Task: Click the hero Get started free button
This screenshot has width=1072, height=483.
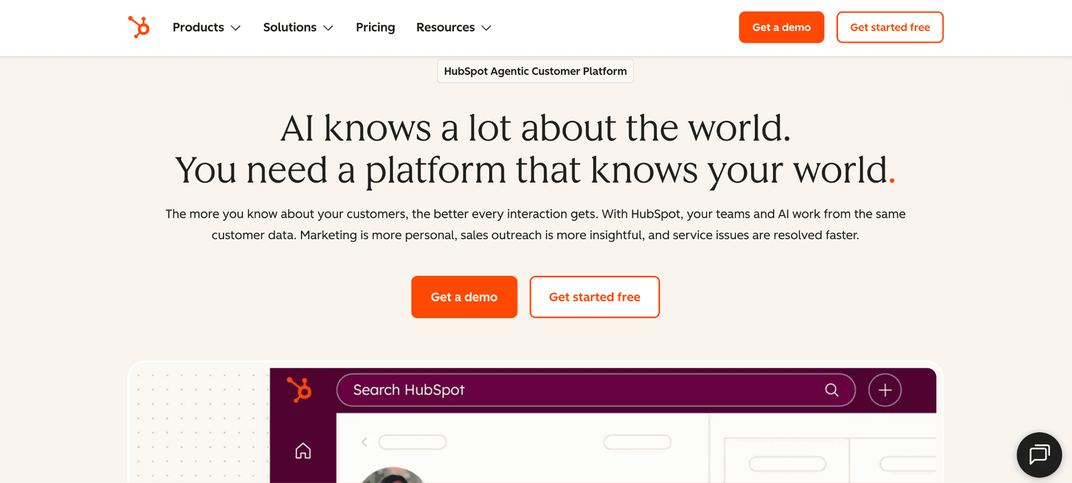Action: 595,297
